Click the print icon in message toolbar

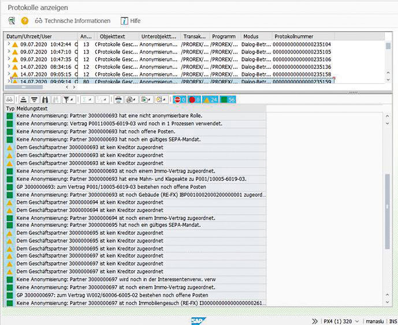click(118, 99)
